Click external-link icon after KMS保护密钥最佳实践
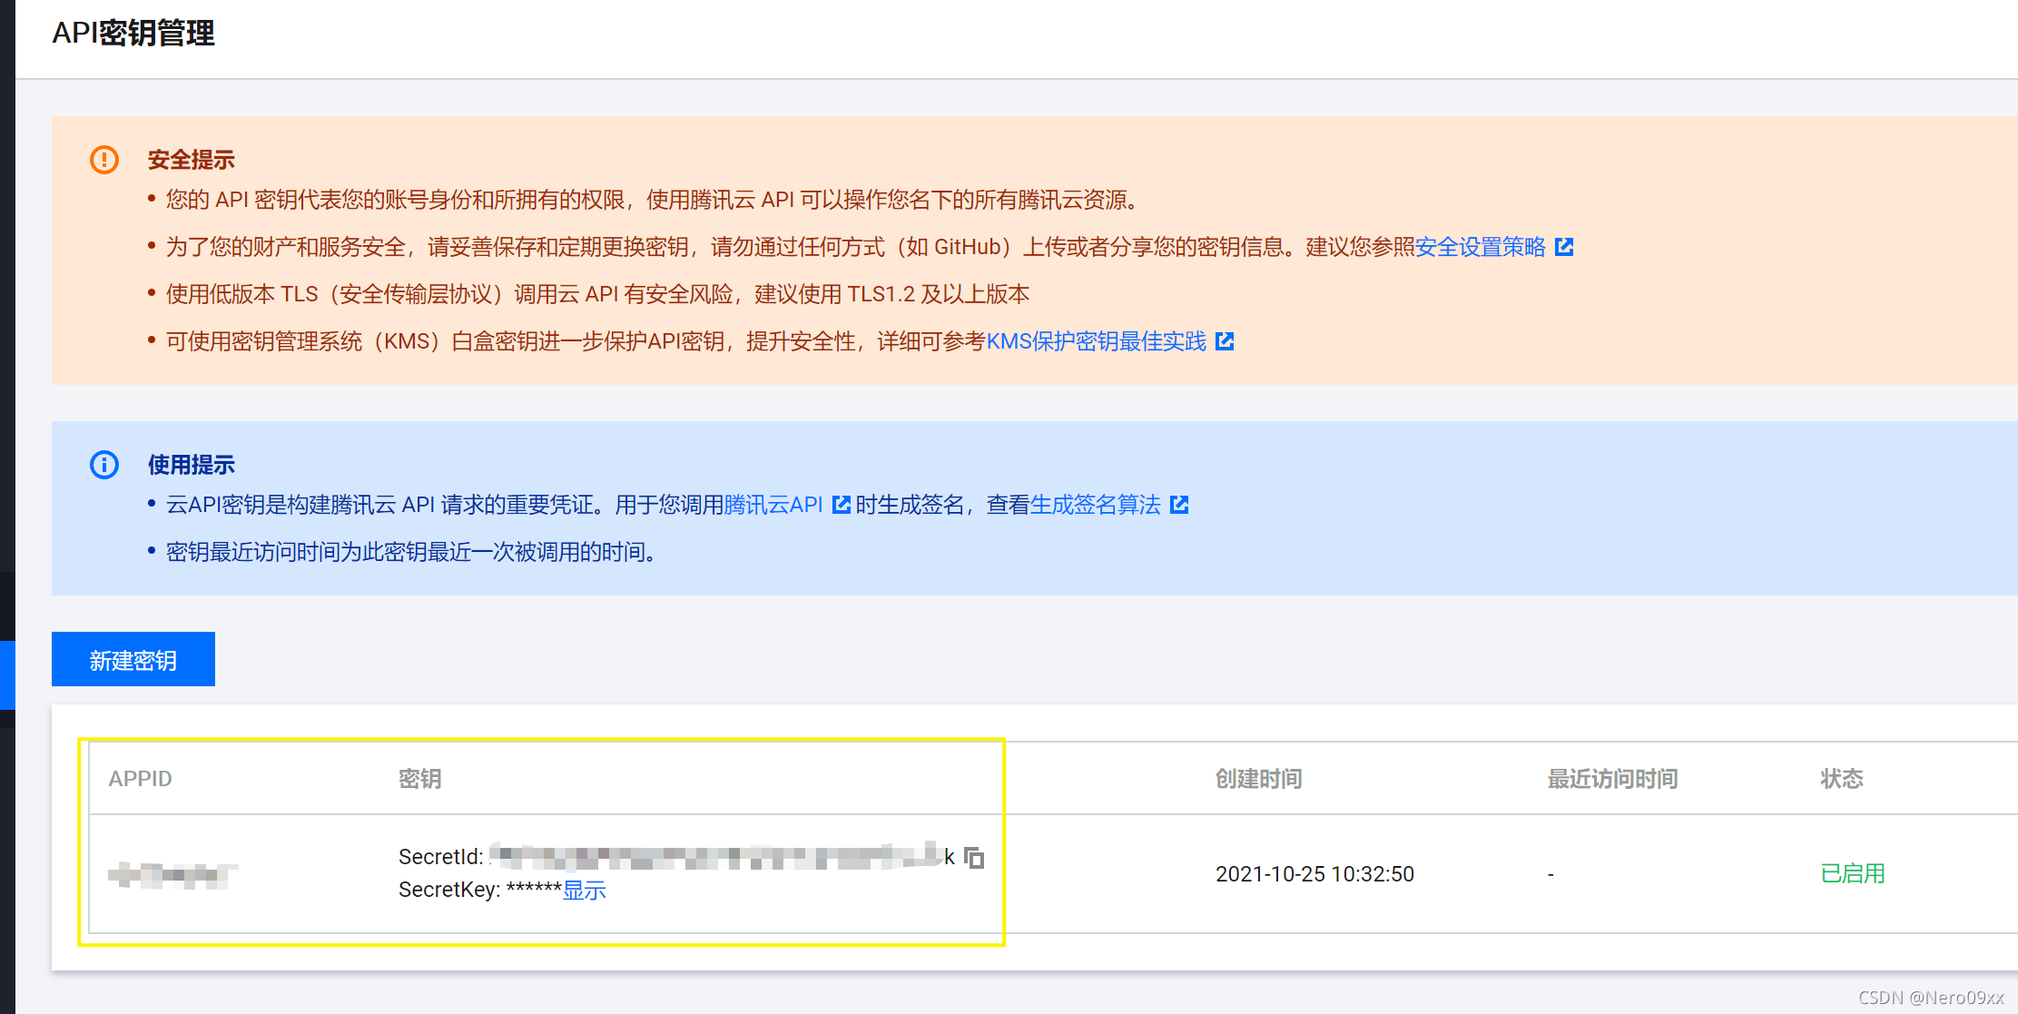2018x1014 pixels. [1225, 341]
